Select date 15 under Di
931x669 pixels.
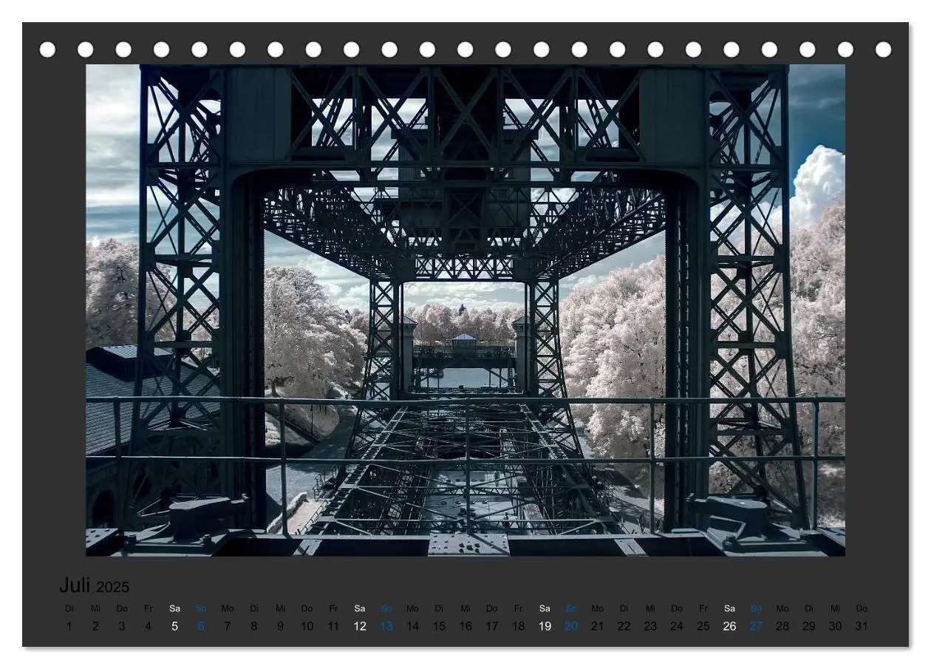439,626
